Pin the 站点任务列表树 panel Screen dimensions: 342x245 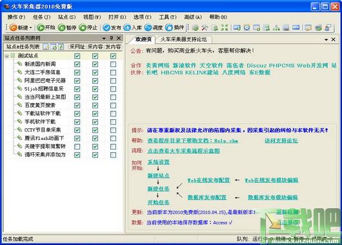(x=112, y=38)
